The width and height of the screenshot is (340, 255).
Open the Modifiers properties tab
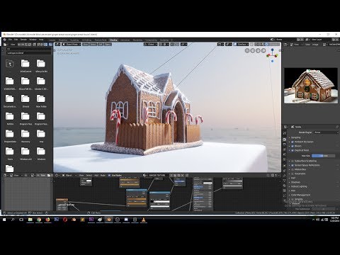point(285,170)
